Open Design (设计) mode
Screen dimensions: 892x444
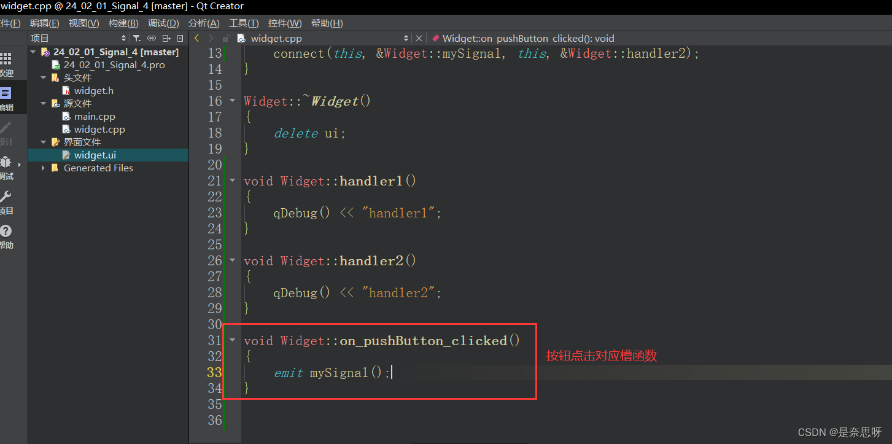pos(6,133)
